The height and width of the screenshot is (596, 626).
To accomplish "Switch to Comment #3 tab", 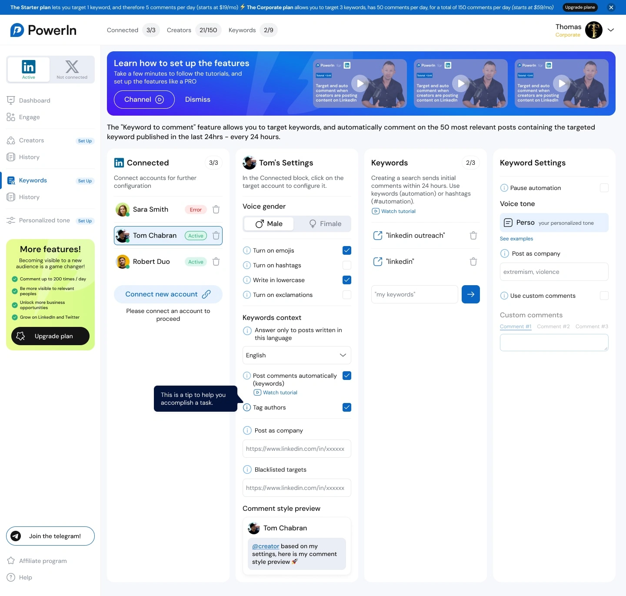I will (592, 326).
